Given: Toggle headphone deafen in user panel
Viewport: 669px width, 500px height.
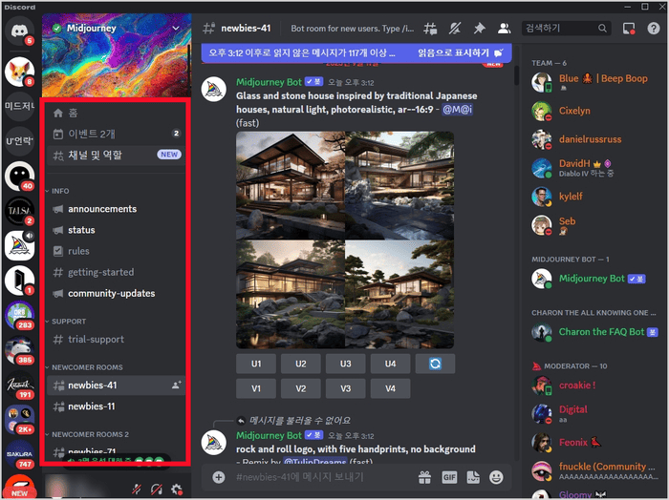Looking at the screenshot, I should [157, 490].
